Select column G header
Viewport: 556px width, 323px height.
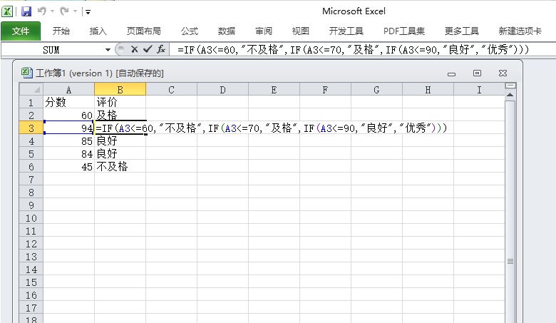[x=376, y=90]
